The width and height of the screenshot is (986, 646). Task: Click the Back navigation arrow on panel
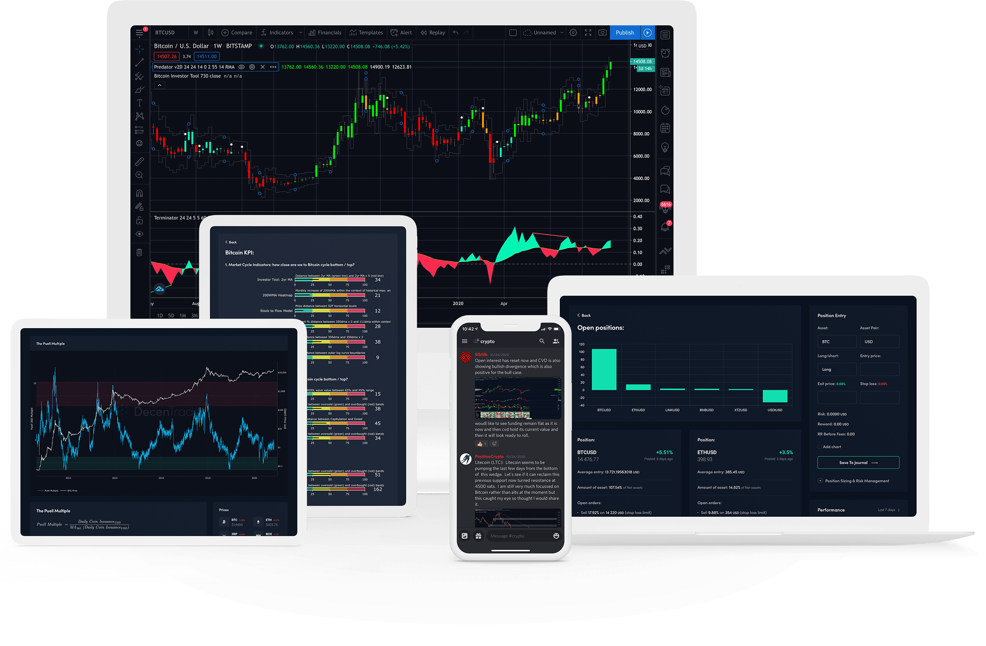[225, 242]
